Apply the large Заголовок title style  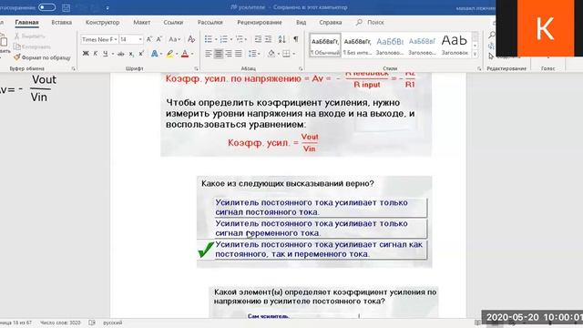click(x=455, y=45)
